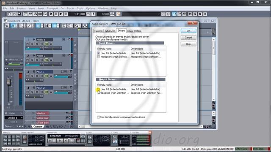The height and width of the screenshot is (152, 271).
Task: Click the S global solo toolbar icon
Action: [x=195, y=14]
